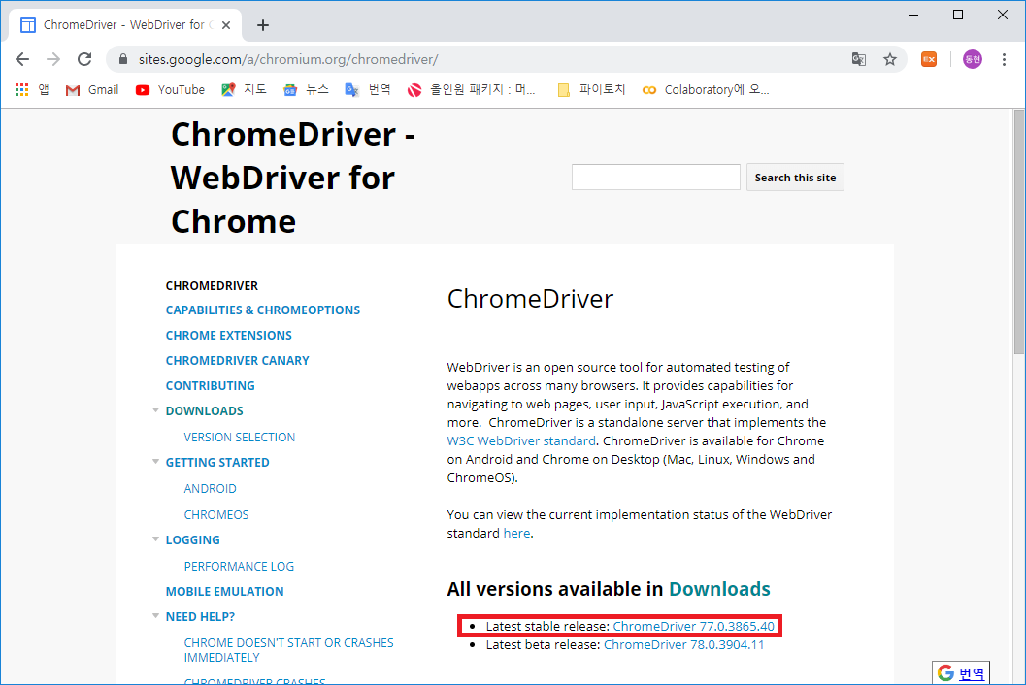Screen dimensions: 1026x685
Task: Open the NEED HELP? sidebar link
Action: pos(200,617)
